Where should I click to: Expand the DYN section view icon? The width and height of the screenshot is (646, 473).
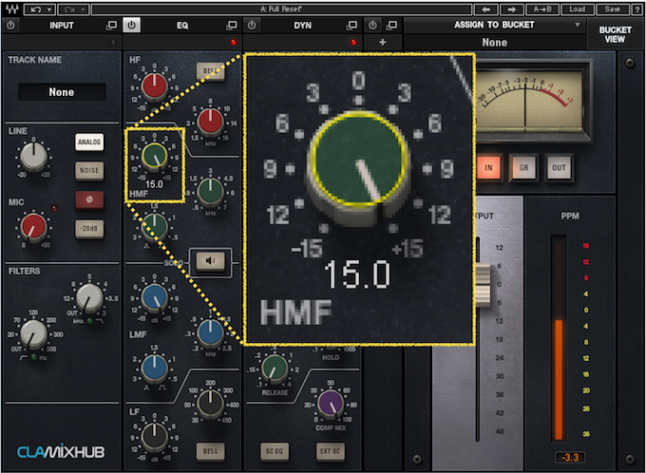point(351,26)
